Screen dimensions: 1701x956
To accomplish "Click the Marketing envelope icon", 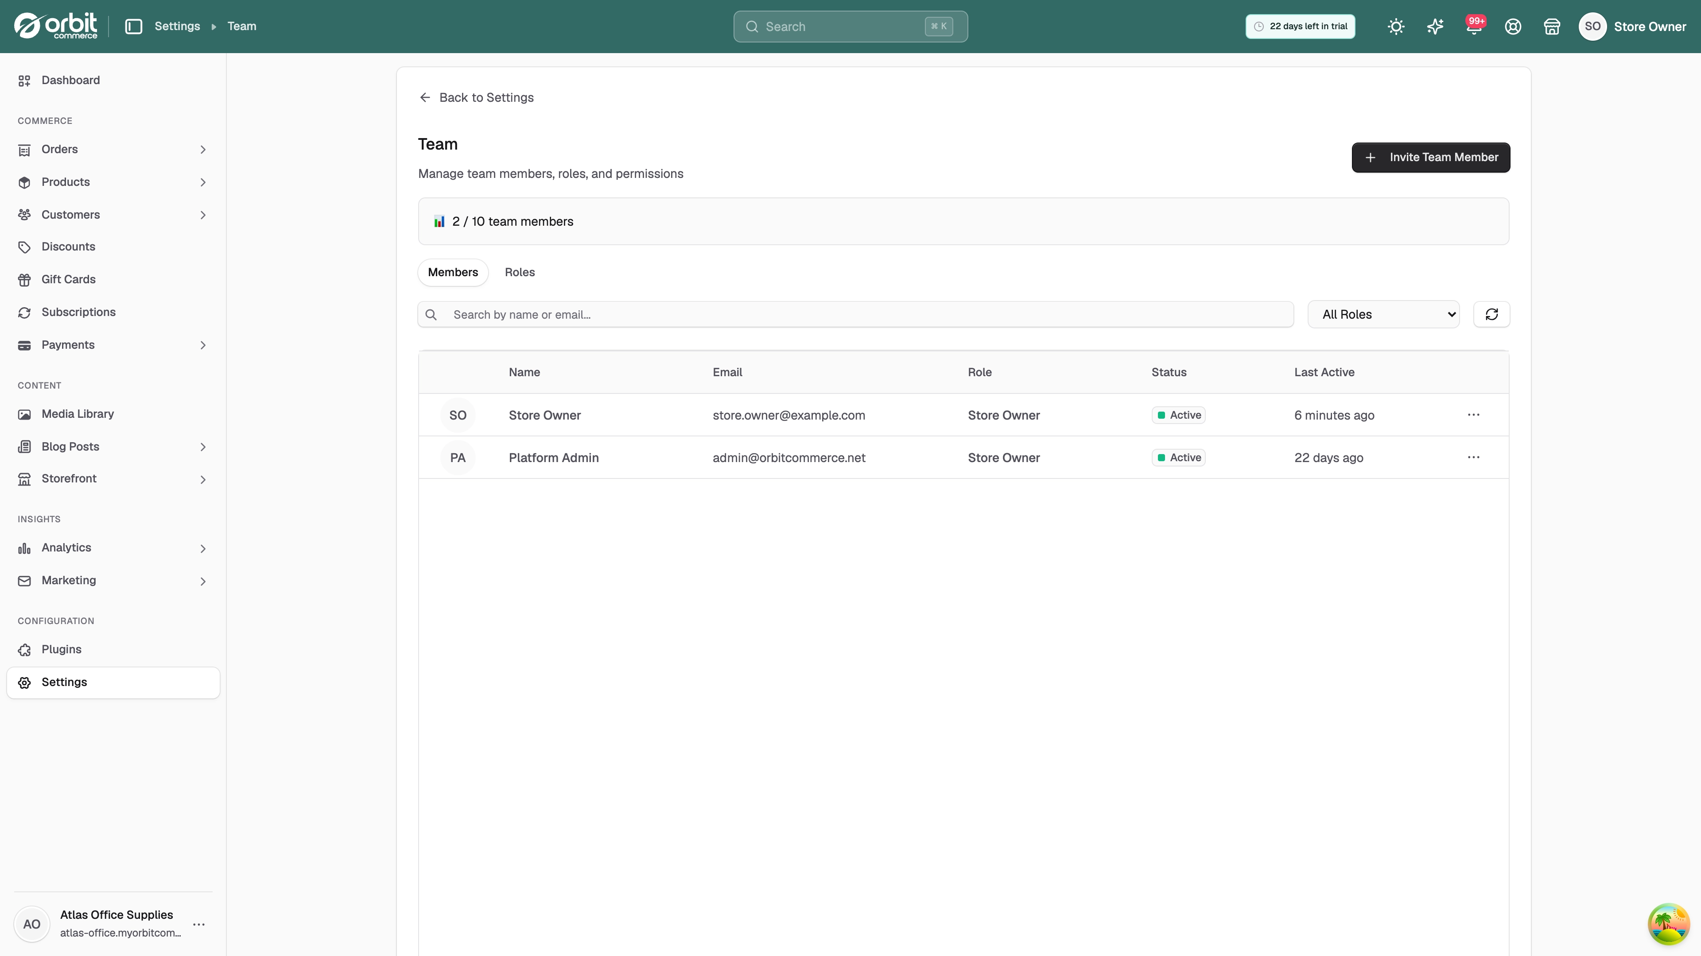I will 24,581.
